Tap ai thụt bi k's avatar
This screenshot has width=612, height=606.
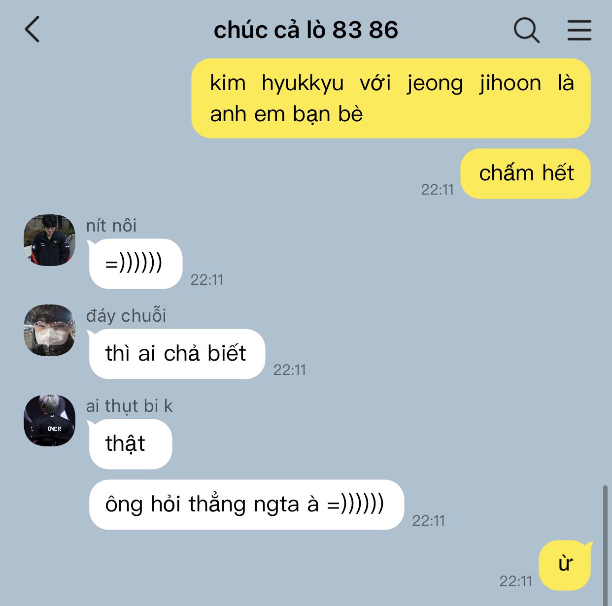[x=49, y=420]
